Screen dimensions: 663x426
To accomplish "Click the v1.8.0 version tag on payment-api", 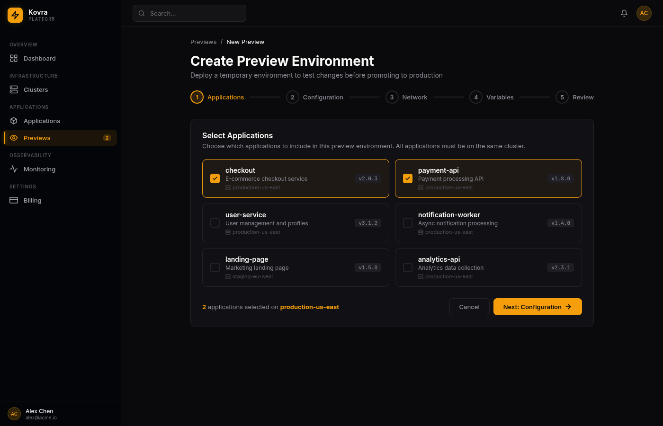I will (x=561, y=178).
